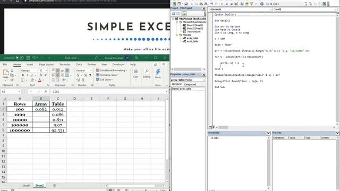
Task: Toggle the AutoSave switch
Action: click(20, 58)
